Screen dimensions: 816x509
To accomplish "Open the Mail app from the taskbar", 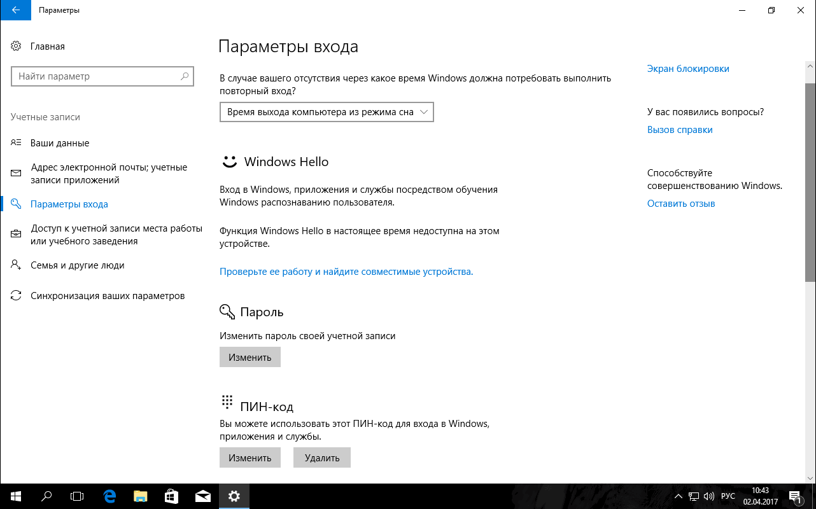I will (203, 496).
